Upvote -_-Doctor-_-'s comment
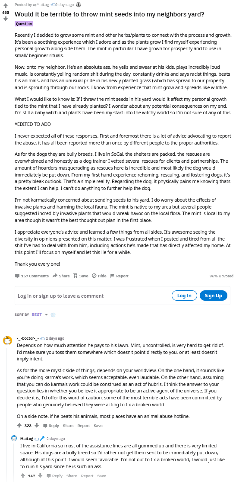Image resolution: width=236 pixels, height=482 pixels. pyautogui.click(x=19, y=425)
